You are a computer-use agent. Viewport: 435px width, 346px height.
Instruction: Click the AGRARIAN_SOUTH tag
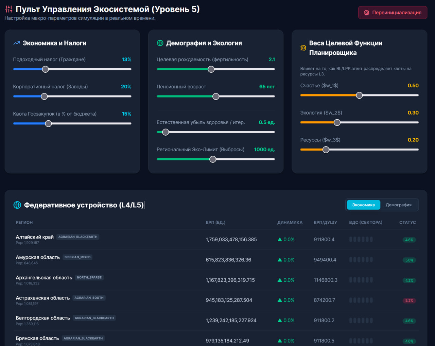tap(89, 298)
